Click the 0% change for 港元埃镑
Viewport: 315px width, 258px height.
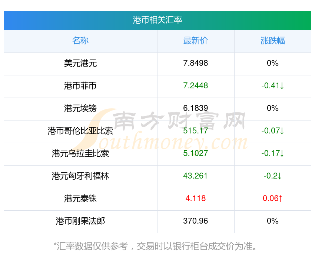pyautogui.click(x=273, y=108)
